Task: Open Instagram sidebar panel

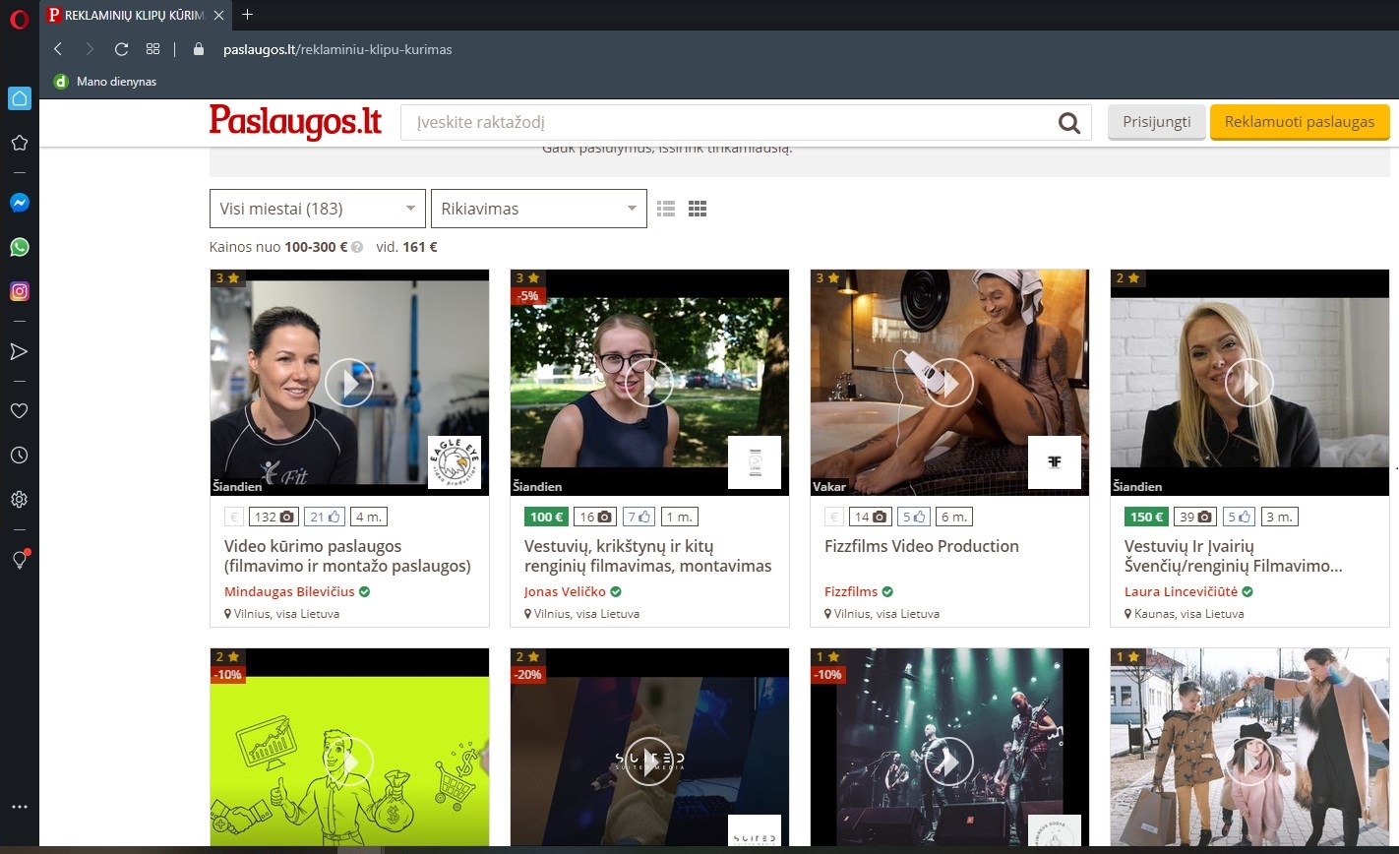Action: [x=19, y=291]
